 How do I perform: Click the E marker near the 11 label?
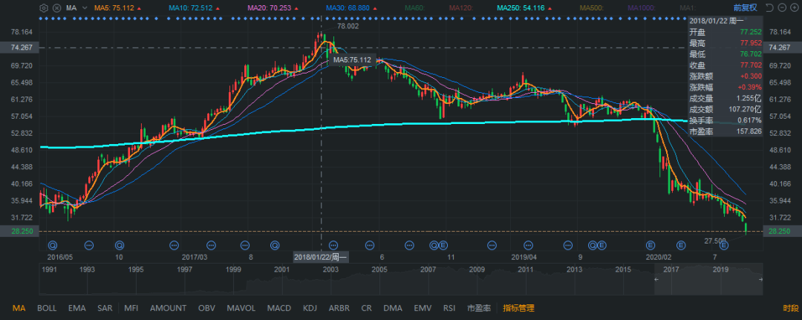(x=443, y=246)
